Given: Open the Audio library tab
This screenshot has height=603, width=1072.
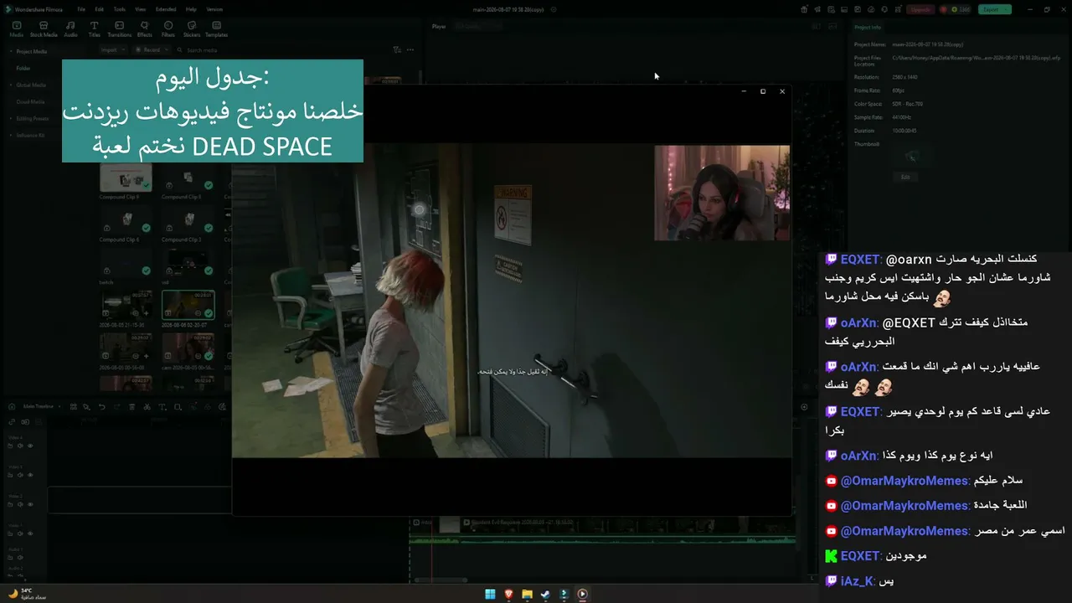Looking at the screenshot, I should coord(70,29).
